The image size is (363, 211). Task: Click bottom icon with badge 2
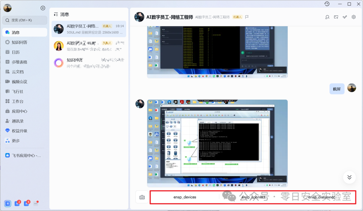[x=17, y=203]
